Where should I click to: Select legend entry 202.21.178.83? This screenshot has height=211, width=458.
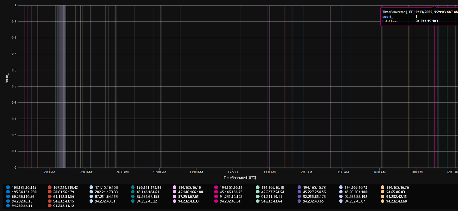(103, 192)
